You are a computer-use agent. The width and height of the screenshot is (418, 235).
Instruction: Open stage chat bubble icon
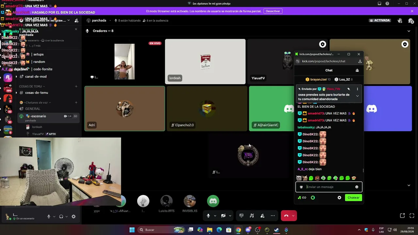(411, 21)
